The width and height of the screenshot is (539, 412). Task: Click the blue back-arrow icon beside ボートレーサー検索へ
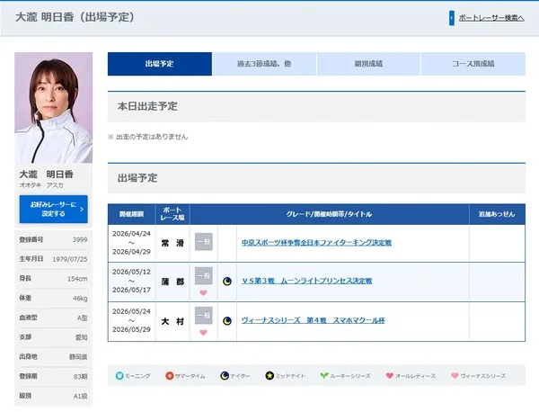click(x=452, y=18)
